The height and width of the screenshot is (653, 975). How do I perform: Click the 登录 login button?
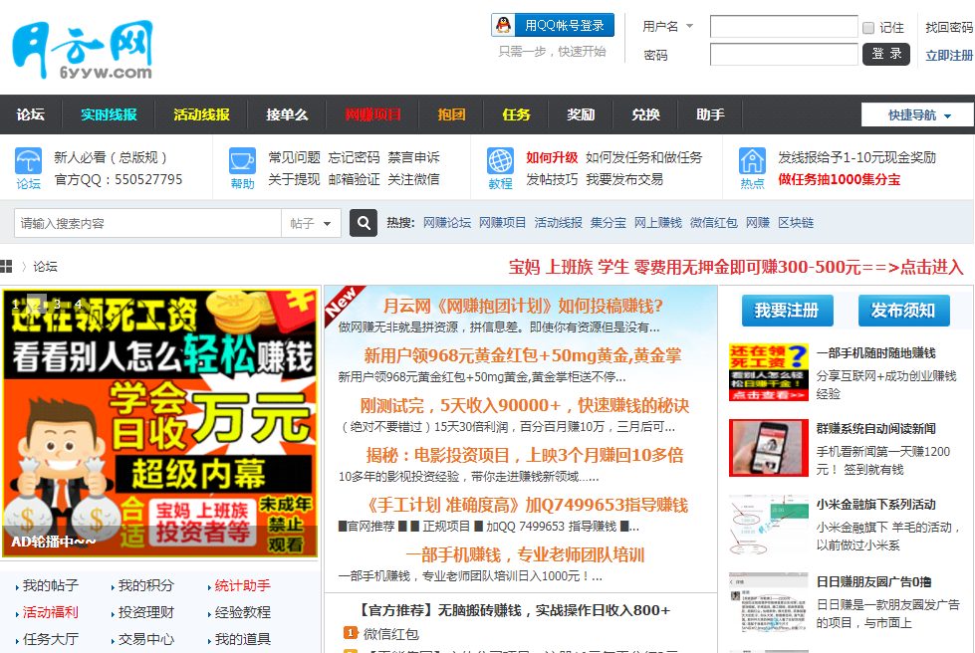(x=885, y=54)
